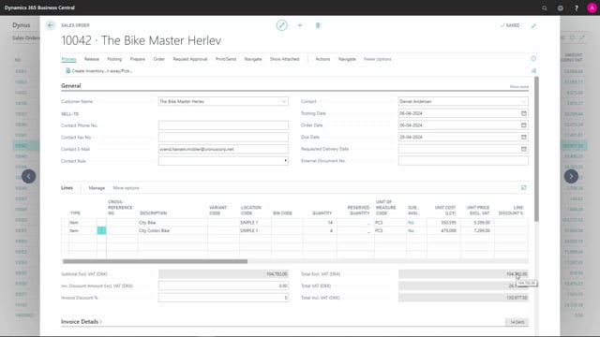Open Contact Role dropdown arrow
The width and height of the screenshot is (600, 337).
point(285,161)
